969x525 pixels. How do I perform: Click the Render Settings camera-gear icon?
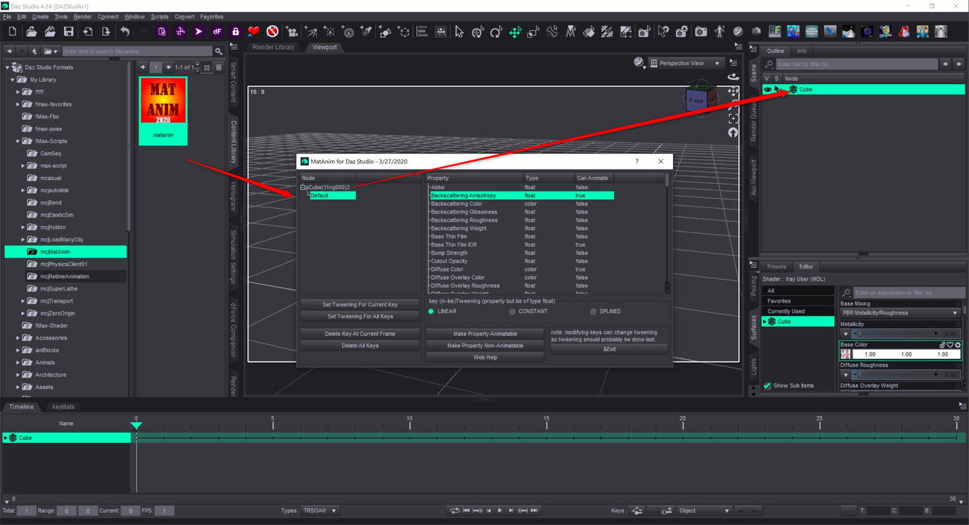click(x=682, y=32)
